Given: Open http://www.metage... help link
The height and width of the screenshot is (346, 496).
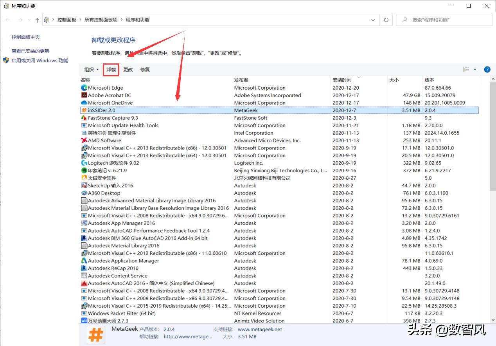Looking at the screenshot, I should tap(188, 336).
